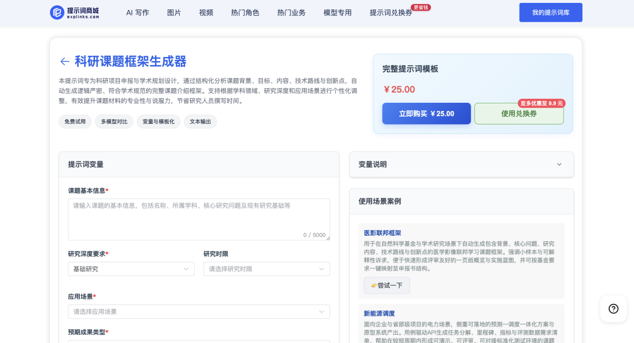634x343 pixels.
Task: Click the 我的提示词库 button
Action: pyautogui.click(x=551, y=12)
